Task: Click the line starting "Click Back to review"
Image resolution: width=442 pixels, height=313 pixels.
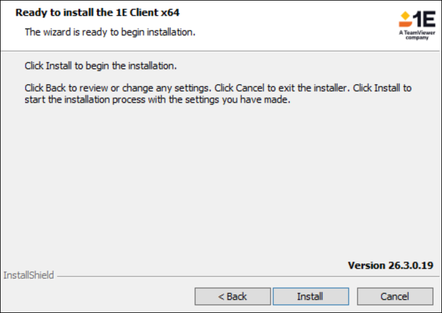Action: 218,88
